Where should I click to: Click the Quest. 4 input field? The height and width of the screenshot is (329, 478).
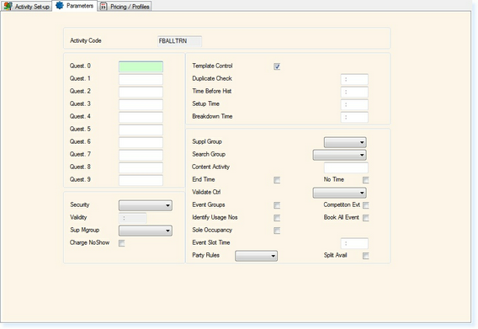tap(141, 117)
